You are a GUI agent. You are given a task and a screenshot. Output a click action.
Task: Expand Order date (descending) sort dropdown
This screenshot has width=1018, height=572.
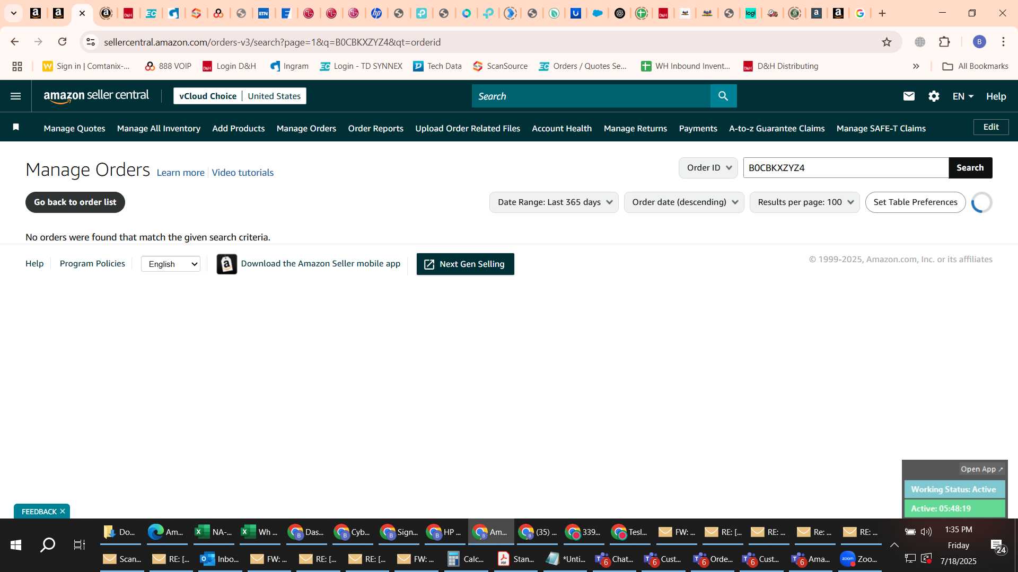click(x=684, y=202)
